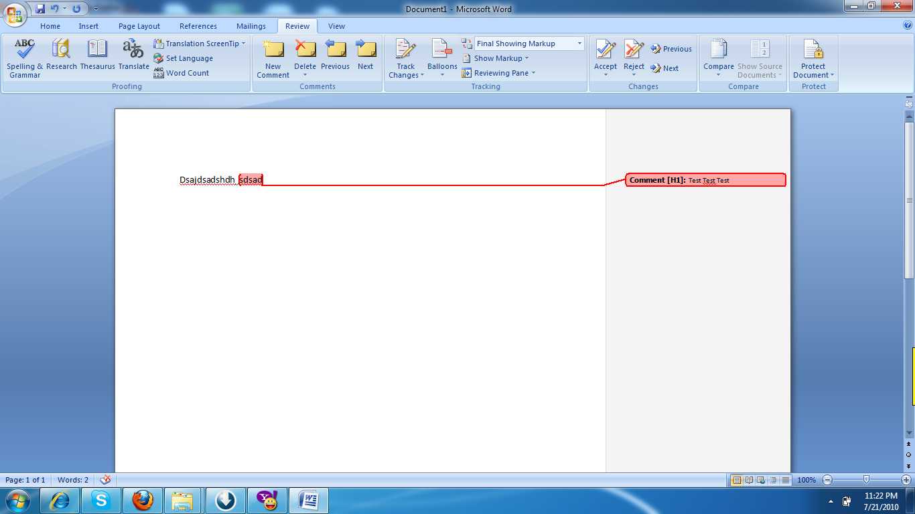Go to the Mailings tab

(251, 26)
